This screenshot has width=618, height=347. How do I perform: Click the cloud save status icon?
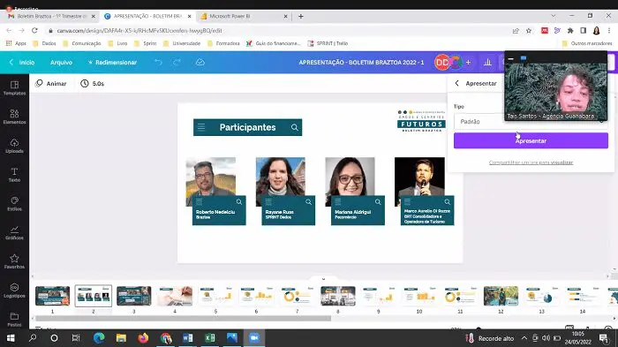coord(200,63)
